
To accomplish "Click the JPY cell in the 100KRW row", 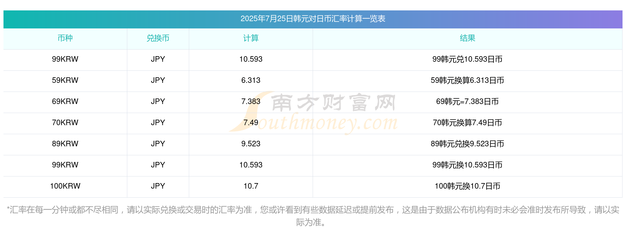I will (158, 186).
